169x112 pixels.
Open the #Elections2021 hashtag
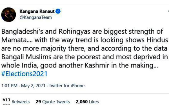click(24, 74)
